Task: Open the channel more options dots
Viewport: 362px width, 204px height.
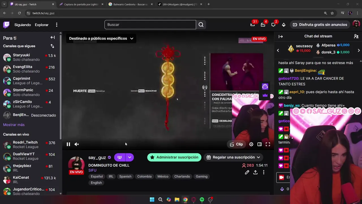Action: pos(264,172)
